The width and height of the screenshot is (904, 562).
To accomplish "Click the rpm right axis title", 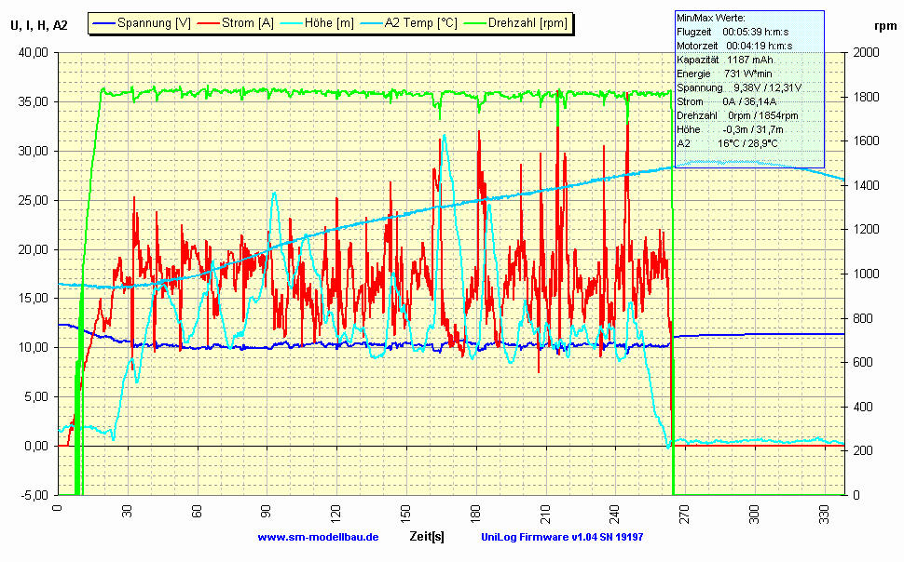I will point(885,26).
